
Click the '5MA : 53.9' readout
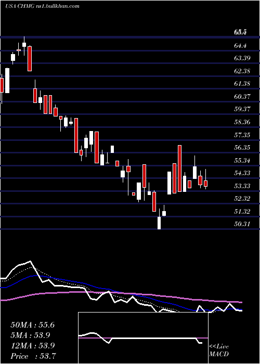30,335
